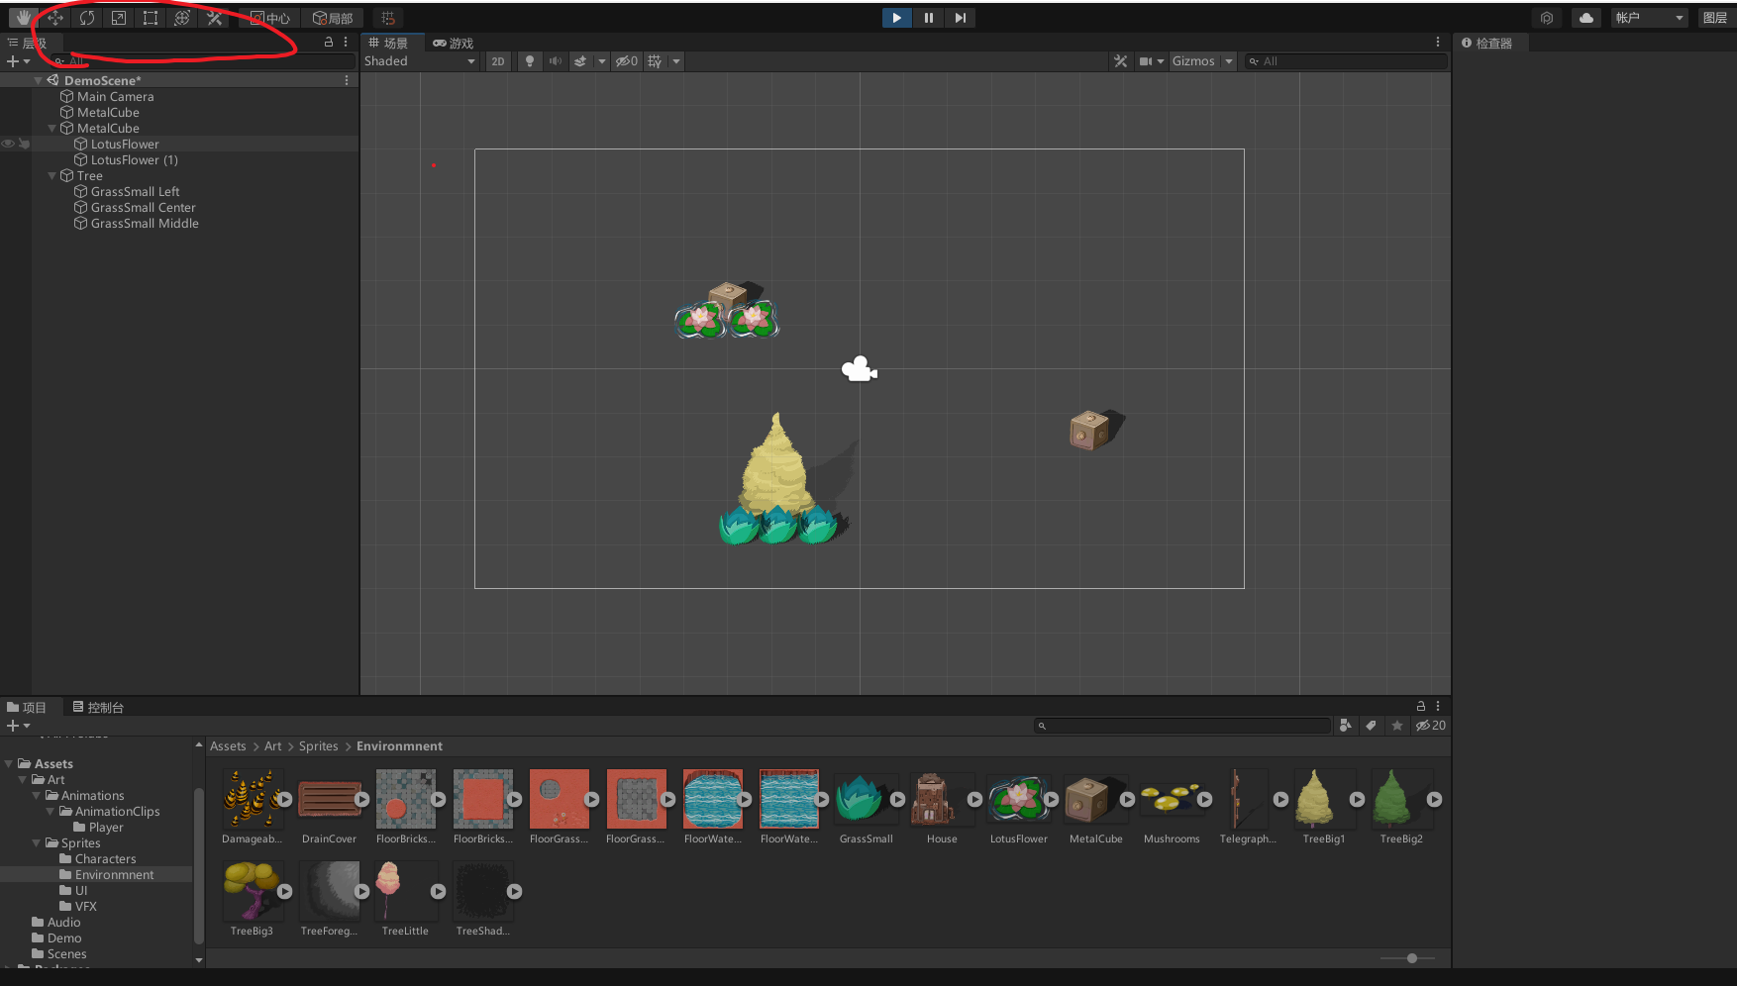Toggle scene lighting bulb icon
This screenshot has height=986, width=1737.
[530, 61]
